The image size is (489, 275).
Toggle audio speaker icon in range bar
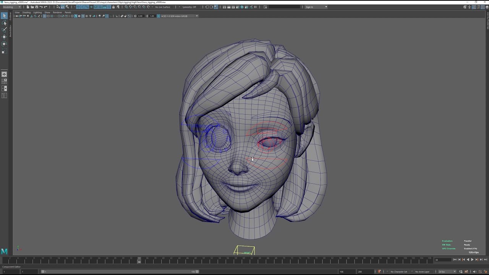click(x=474, y=272)
